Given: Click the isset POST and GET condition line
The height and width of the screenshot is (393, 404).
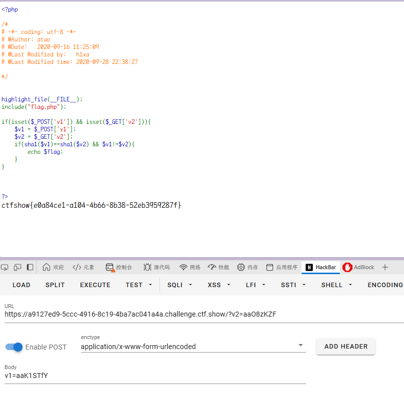Looking at the screenshot, I should 76,122.
